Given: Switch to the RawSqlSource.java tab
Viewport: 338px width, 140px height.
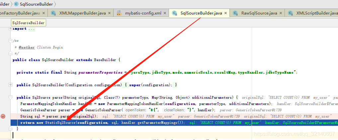Looking at the screenshot, I should [259, 13].
